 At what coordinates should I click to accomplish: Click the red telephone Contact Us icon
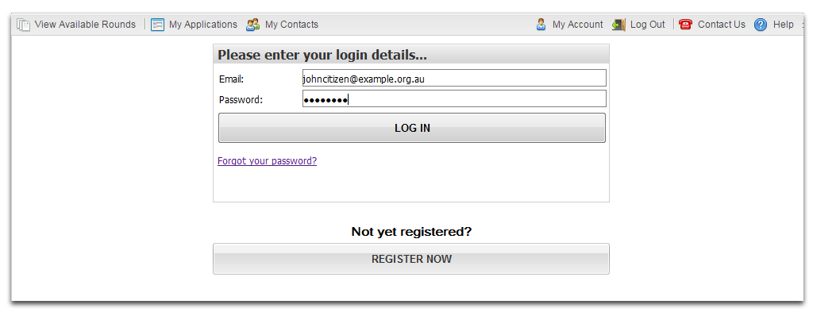click(685, 25)
